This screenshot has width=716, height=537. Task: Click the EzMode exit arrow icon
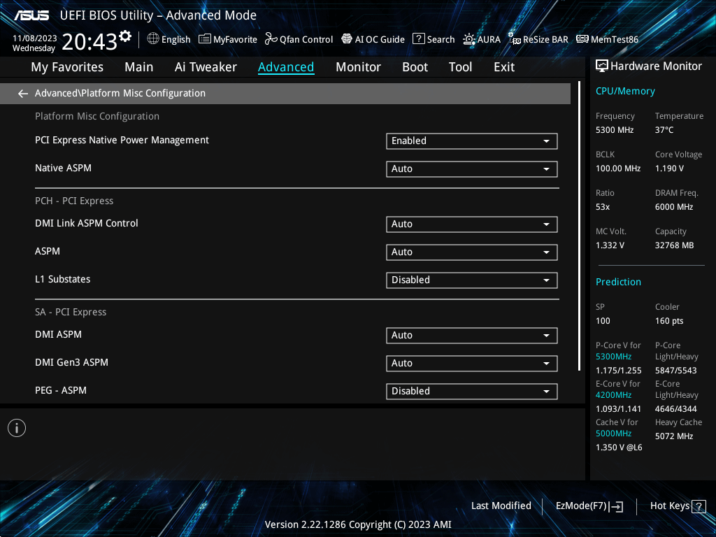click(x=616, y=506)
